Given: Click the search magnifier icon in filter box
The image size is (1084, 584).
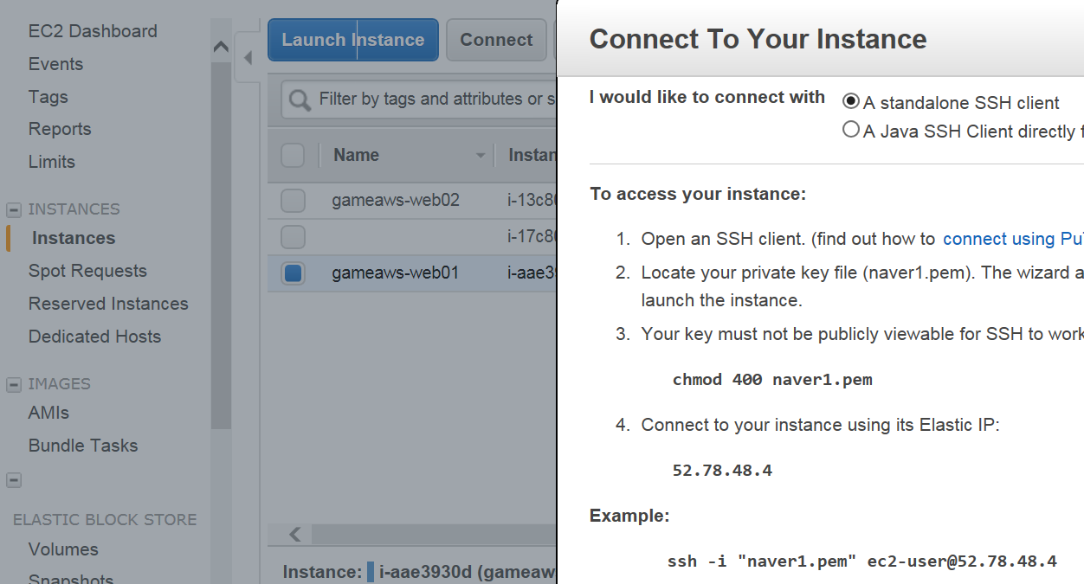Looking at the screenshot, I should pos(300,100).
